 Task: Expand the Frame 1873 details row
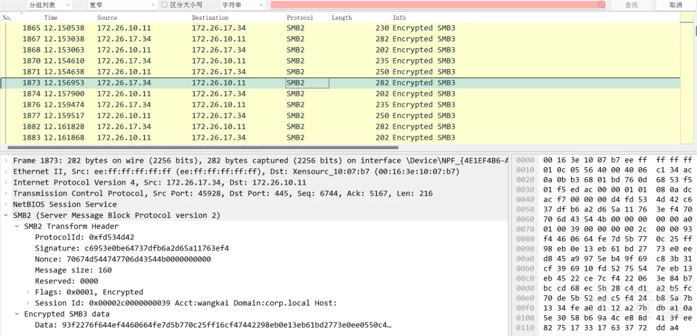[x=6, y=161]
